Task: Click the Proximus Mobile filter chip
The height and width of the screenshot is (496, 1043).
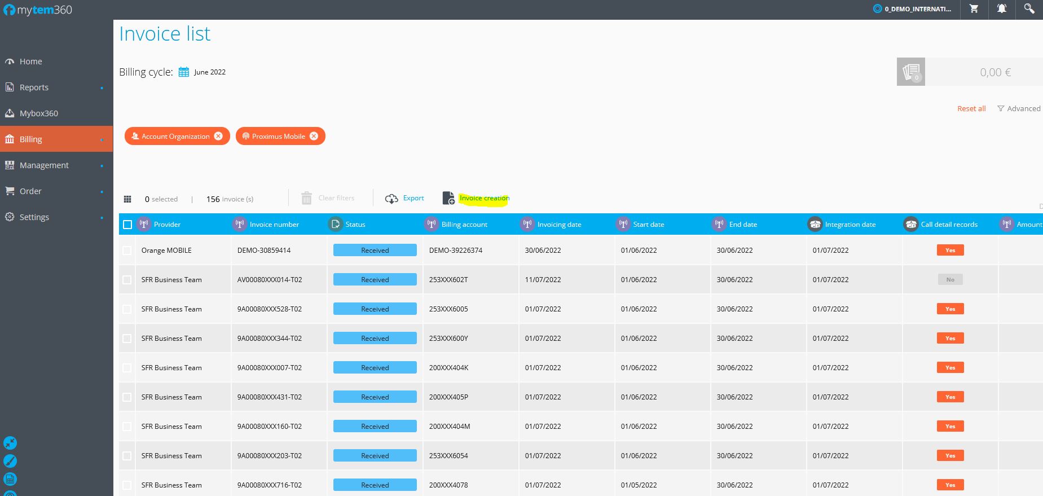Action: (280, 136)
